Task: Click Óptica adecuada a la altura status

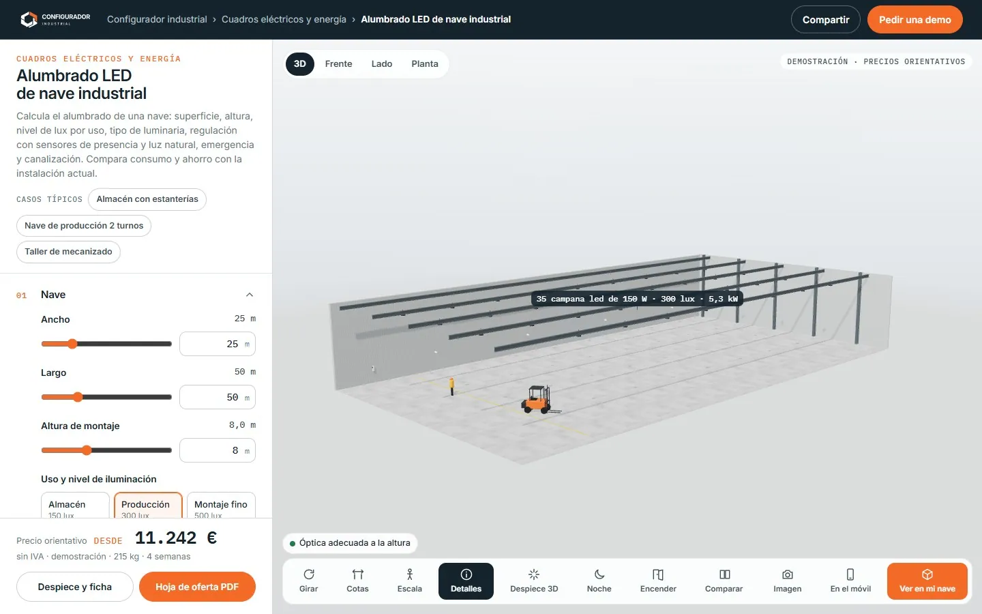Action: [350, 543]
